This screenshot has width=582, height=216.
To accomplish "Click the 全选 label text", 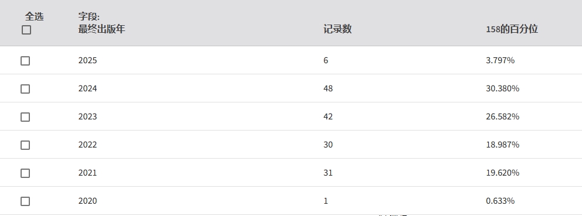I will pyautogui.click(x=34, y=16).
